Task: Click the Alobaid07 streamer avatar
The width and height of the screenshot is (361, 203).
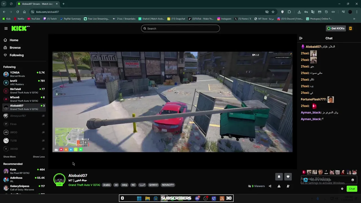Action: [x=59, y=179]
